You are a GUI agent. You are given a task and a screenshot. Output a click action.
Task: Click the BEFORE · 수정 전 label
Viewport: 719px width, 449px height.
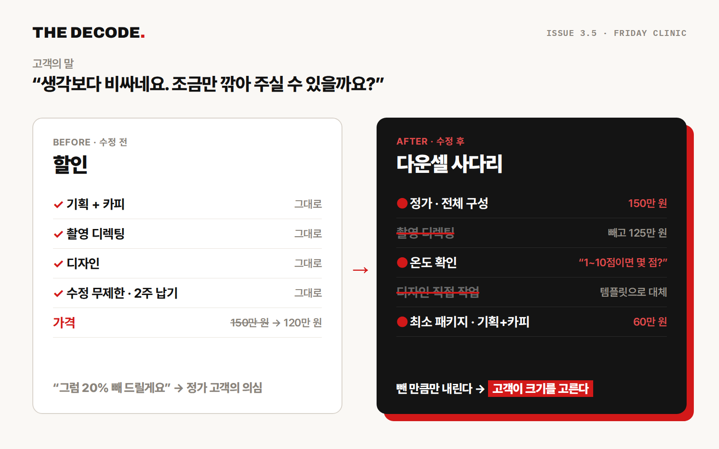(90, 142)
